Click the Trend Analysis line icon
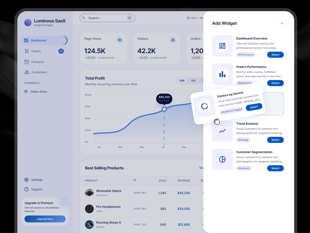The image size is (310, 233). click(222, 131)
